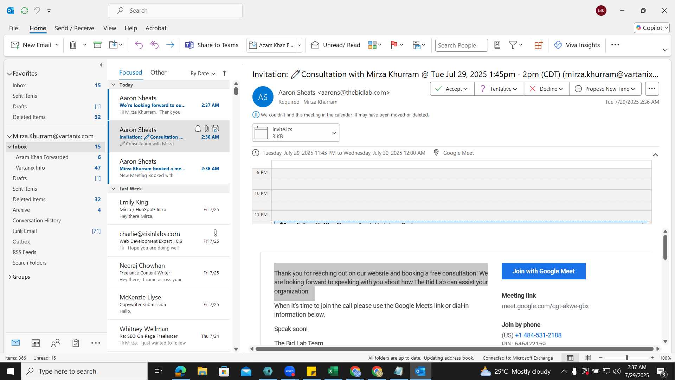
Task: Switch to People view icon
Action: point(56,343)
